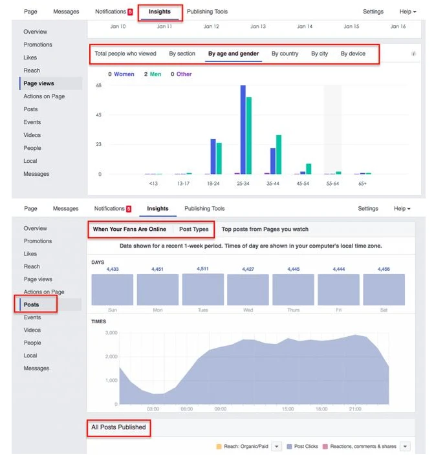Screen dimensions: 434x459
Task: Open Top posts from Pages you watch tab
Action: (x=265, y=229)
